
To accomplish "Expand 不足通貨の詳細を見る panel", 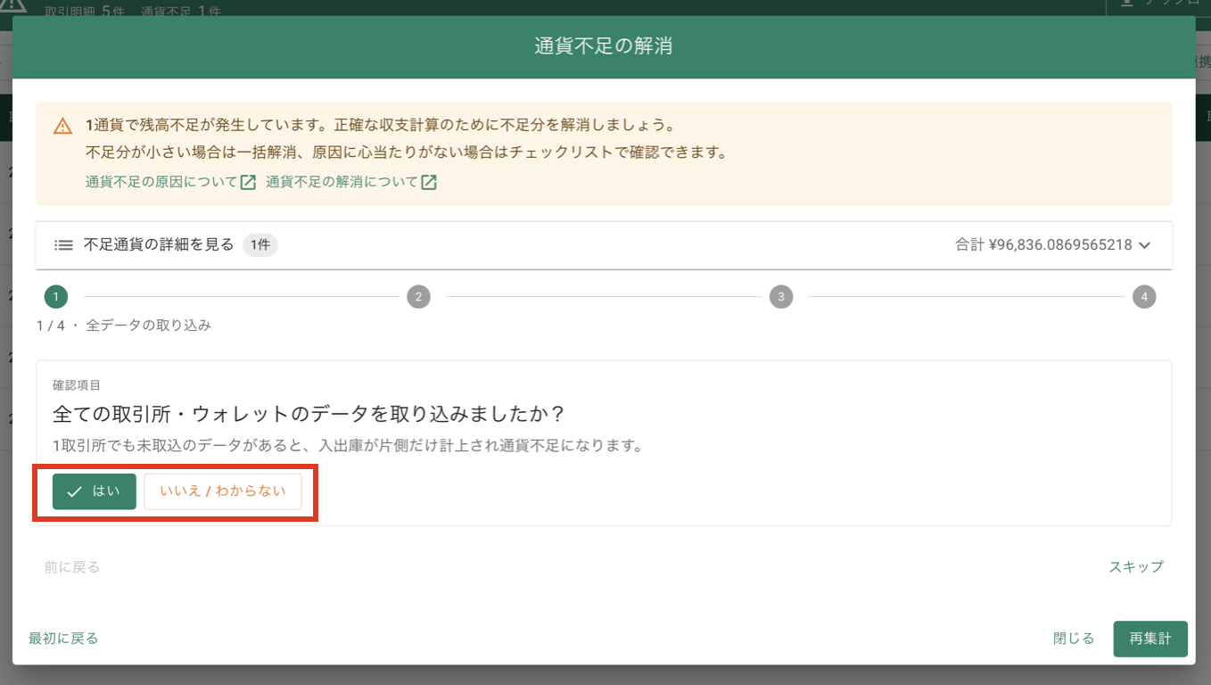I will [x=604, y=245].
